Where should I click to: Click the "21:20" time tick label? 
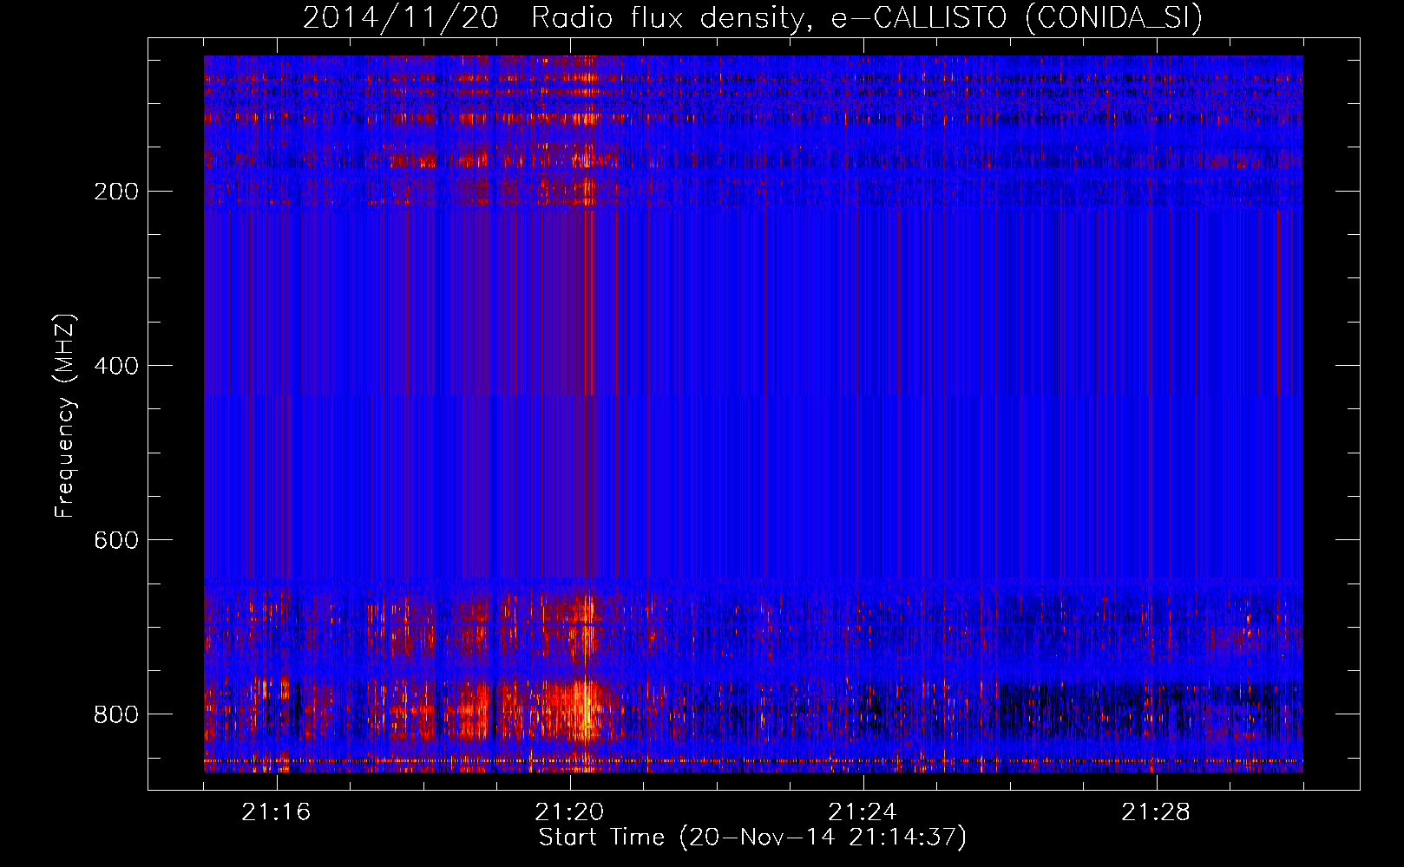pos(569,812)
